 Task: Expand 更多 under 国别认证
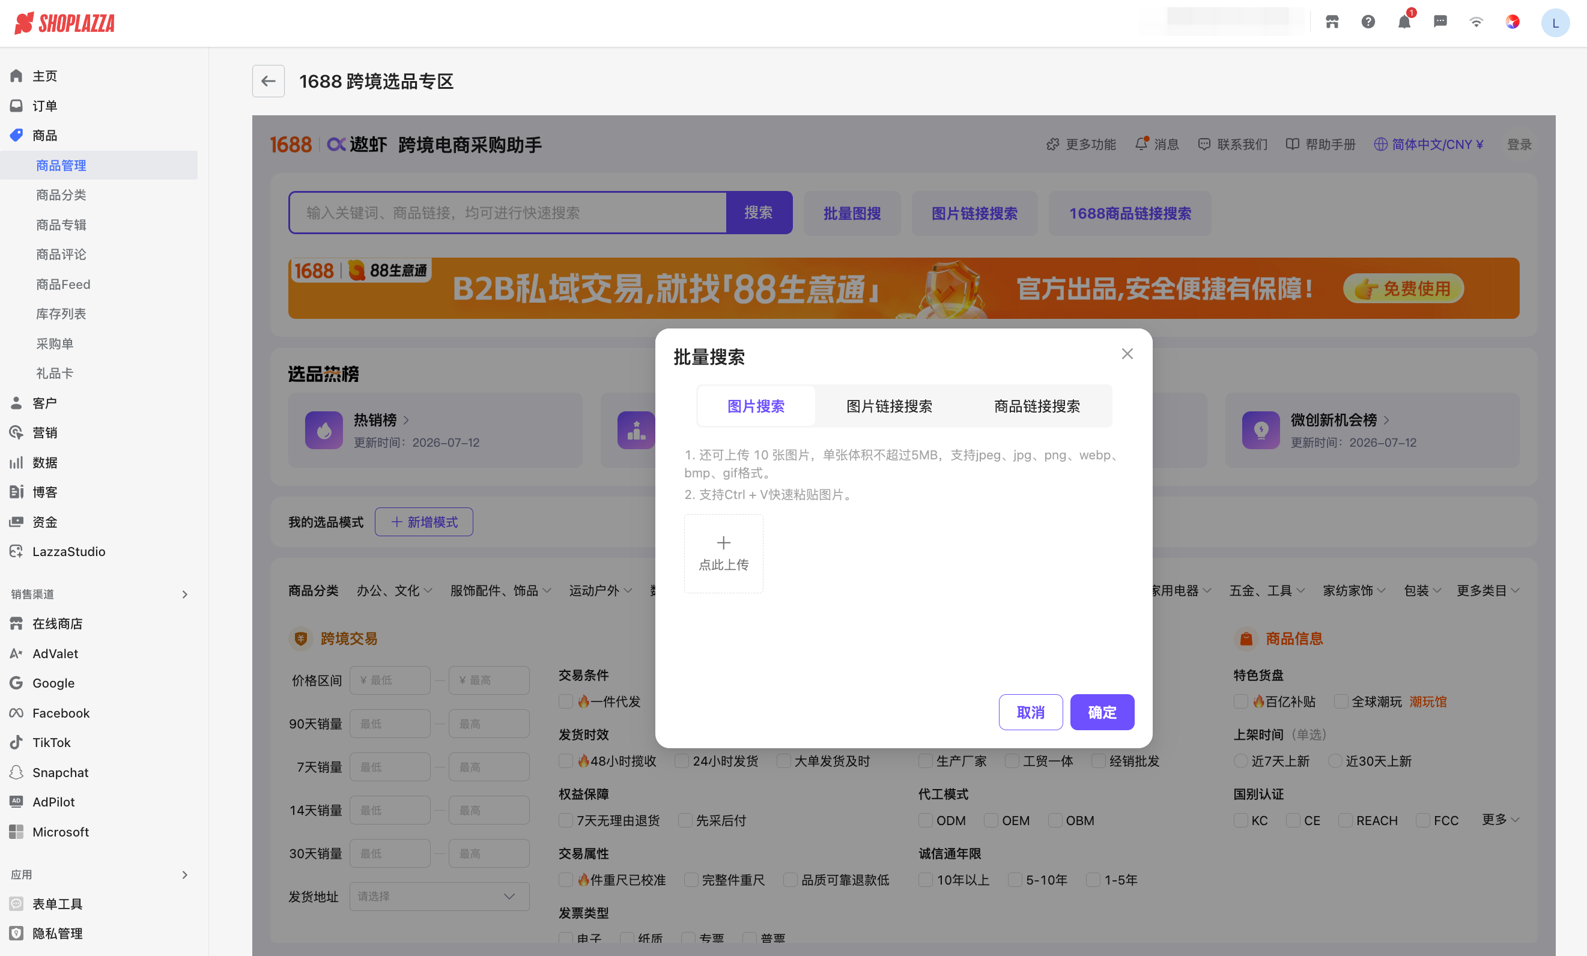click(x=1500, y=820)
